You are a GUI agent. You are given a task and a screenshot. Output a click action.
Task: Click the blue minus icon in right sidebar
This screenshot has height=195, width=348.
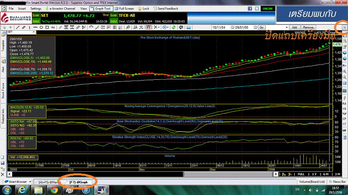point(345,59)
